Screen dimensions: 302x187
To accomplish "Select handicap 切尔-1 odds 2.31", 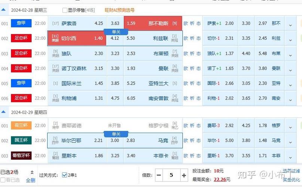I will 220,38.
